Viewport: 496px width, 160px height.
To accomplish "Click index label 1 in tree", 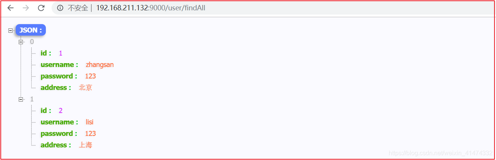I will [x=32, y=99].
